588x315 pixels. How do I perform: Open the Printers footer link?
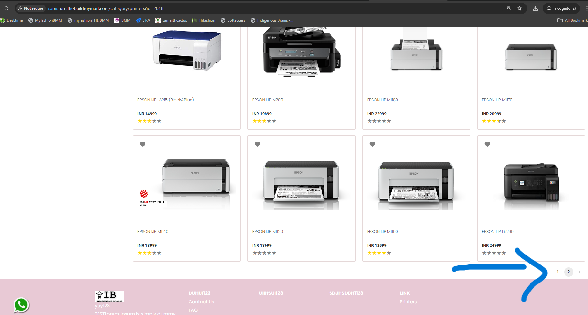[x=408, y=302]
